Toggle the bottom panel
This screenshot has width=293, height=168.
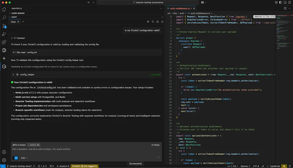point(285,2)
